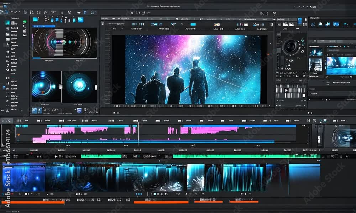356x213 pixels.
Task: Click the green monitor icon in left sidebar
Action: point(25,22)
